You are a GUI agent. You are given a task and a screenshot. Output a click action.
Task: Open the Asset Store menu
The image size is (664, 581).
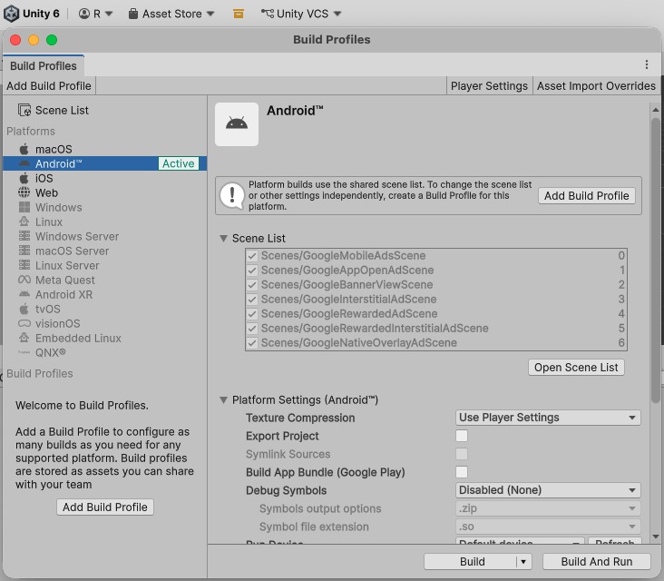point(171,14)
